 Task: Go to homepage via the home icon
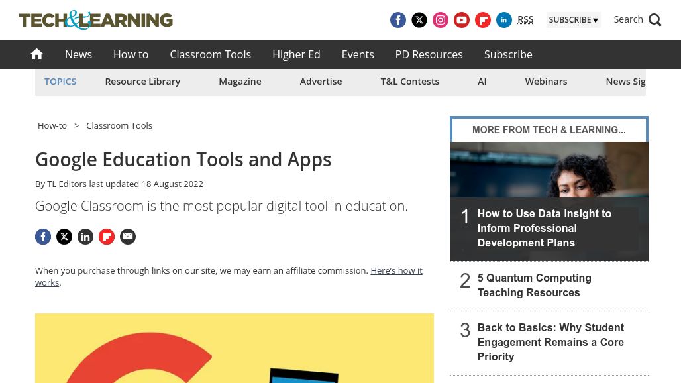click(37, 54)
